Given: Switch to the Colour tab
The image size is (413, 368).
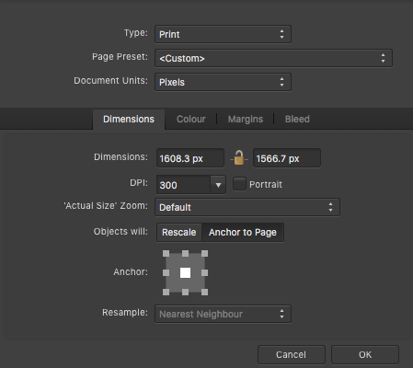Looking at the screenshot, I should (191, 119).
